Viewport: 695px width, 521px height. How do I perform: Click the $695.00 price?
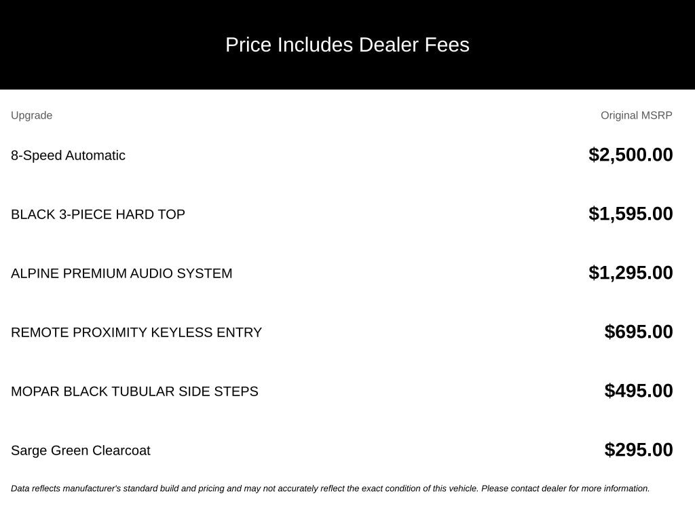click(x=639, y=332)
